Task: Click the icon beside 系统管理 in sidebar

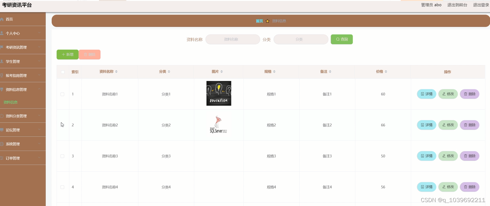Action: (x=2, y=144)
